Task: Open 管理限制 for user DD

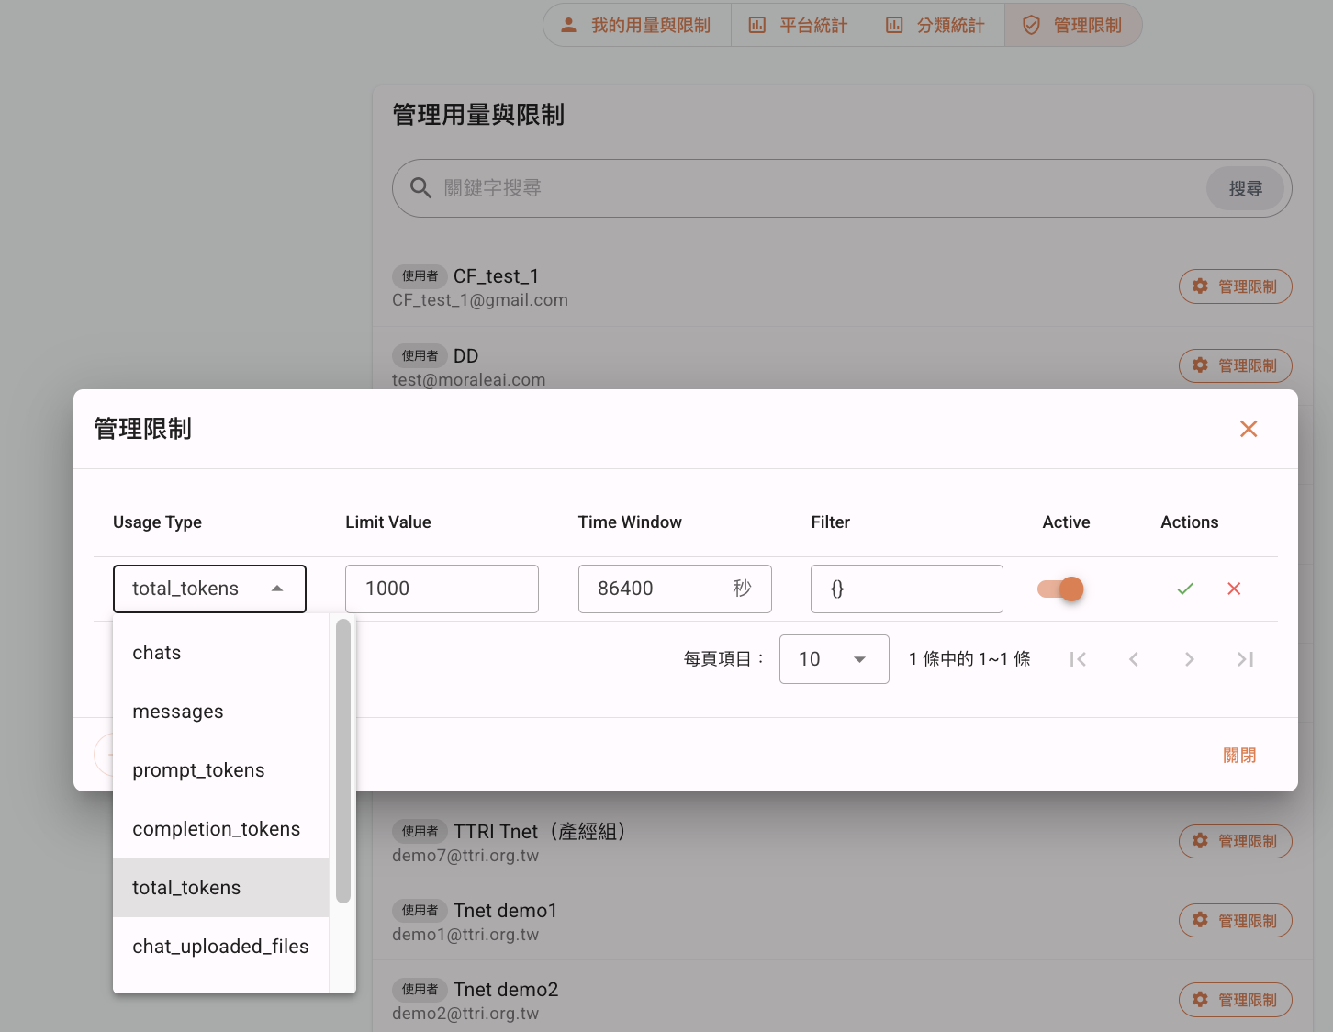Action: [1235, 365]
